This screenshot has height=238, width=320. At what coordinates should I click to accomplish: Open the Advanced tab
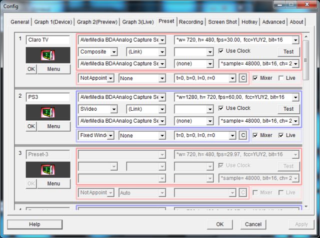coord(273,22)
